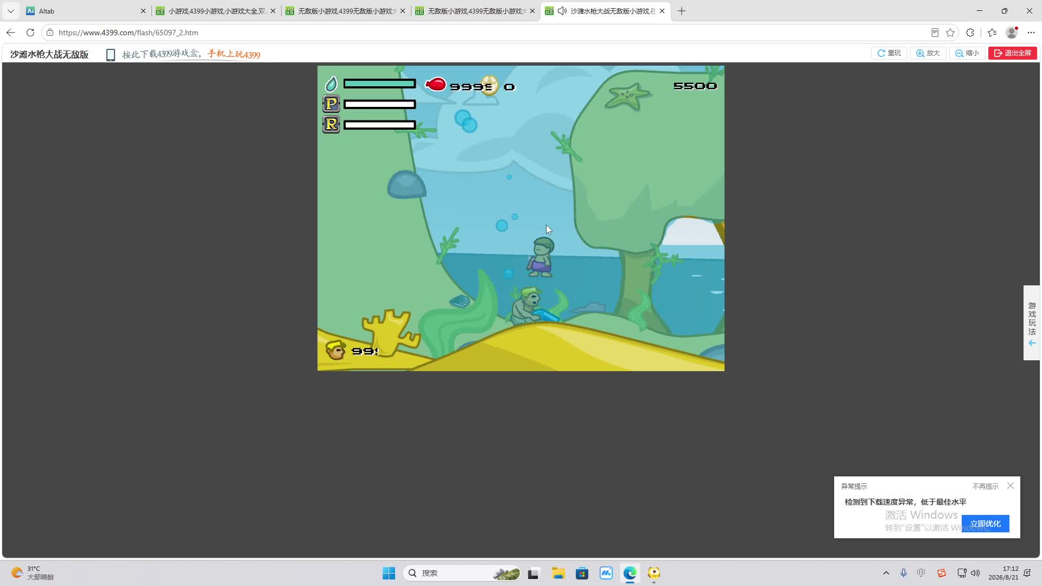Click the water level bar in game

[379, 84]
